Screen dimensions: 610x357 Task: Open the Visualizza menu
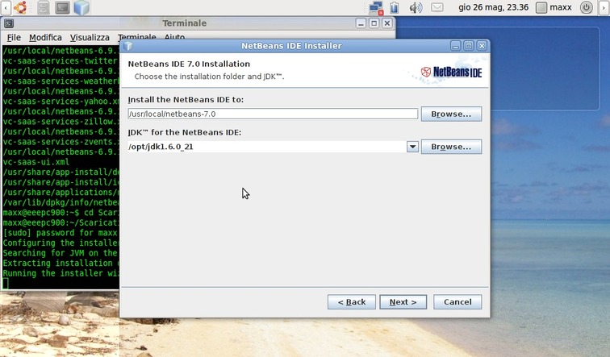90,38
